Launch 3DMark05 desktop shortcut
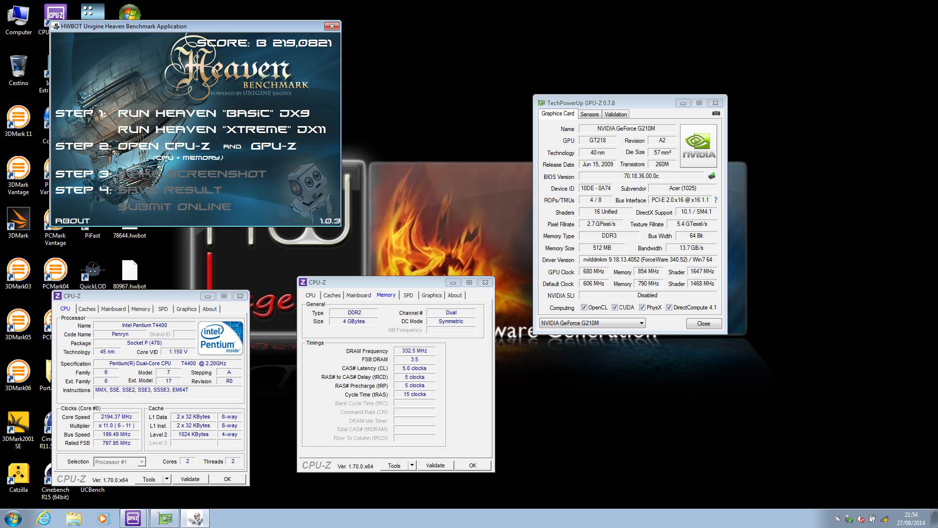This screenshot has height=528, width=938. pyautogui.click(x=19, y=325)
